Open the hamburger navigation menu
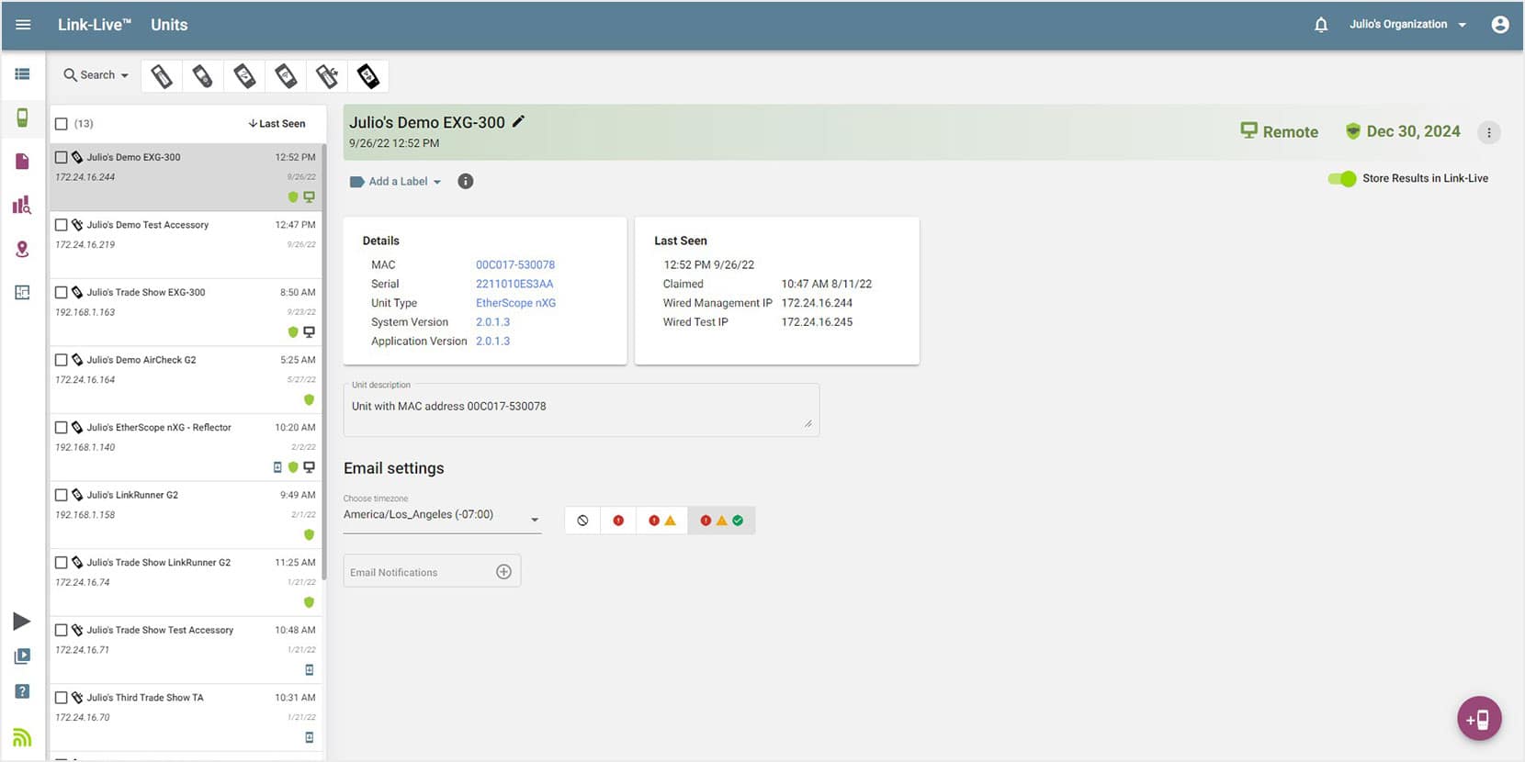The image size is (1525, 762). click(x=23, y=25)
